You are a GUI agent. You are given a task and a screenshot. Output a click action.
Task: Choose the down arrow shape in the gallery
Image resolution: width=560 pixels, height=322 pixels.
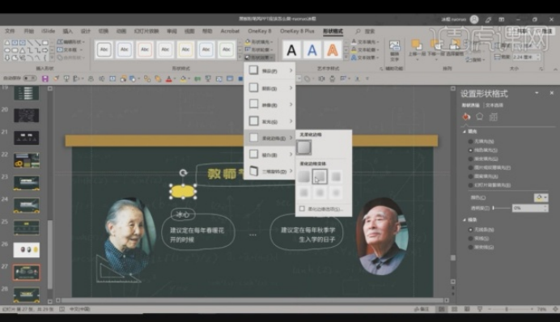point(6,57)
